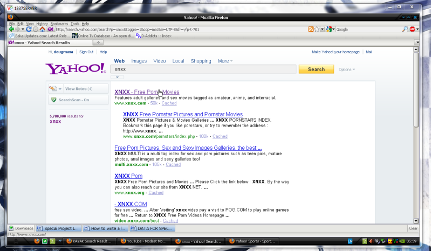Open the D-Addicts Index bookmark

click(x=154, y=36)
